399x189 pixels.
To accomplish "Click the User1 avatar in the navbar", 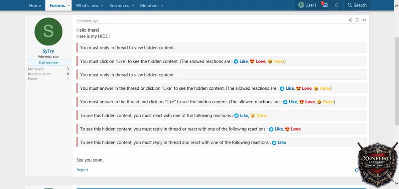I will click(301, 5).
